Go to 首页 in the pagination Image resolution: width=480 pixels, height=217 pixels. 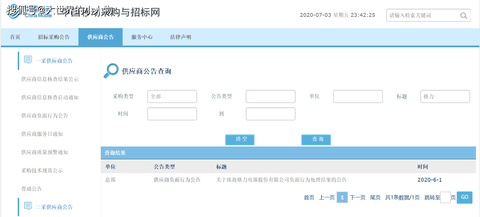coord(309,198)
